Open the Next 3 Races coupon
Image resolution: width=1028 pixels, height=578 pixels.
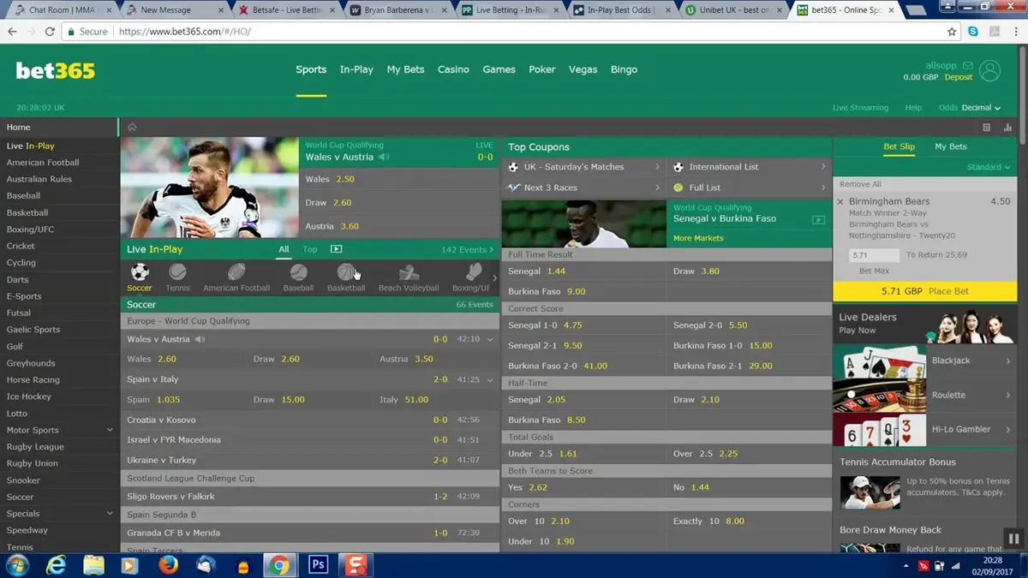click(584, 188)
